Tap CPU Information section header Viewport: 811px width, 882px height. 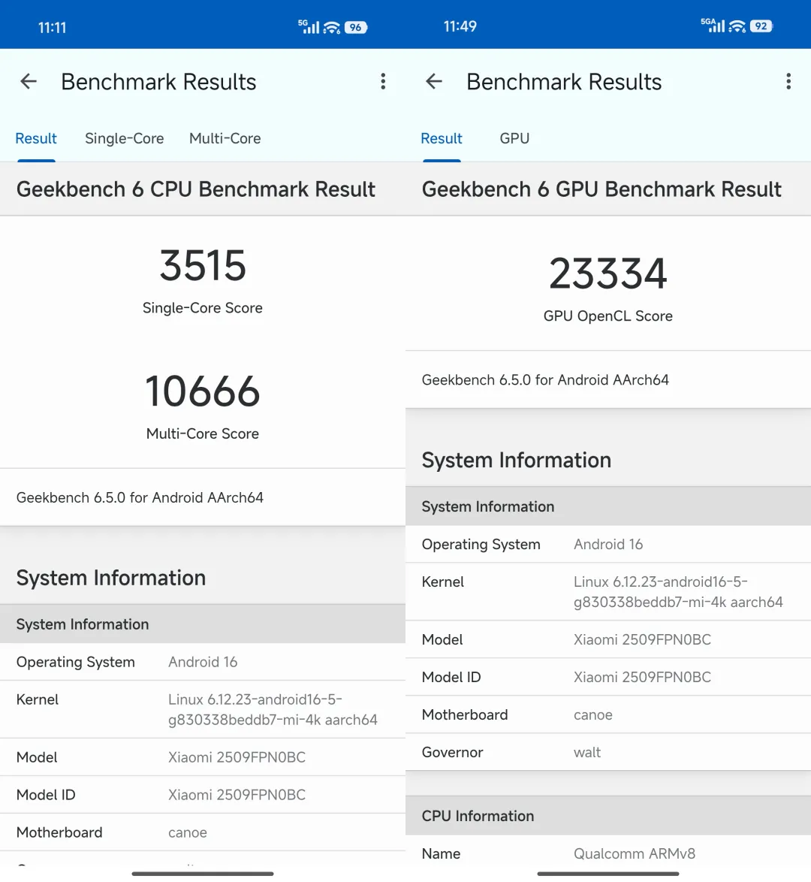pos(478,816)
